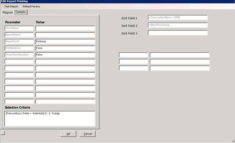The image size is (235, 143).
Task: Click inside the Selection Criteria text box
Action: [50, 118]
